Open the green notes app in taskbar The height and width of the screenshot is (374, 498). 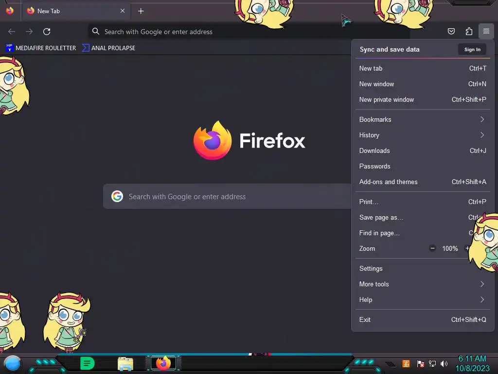point(88,363)
